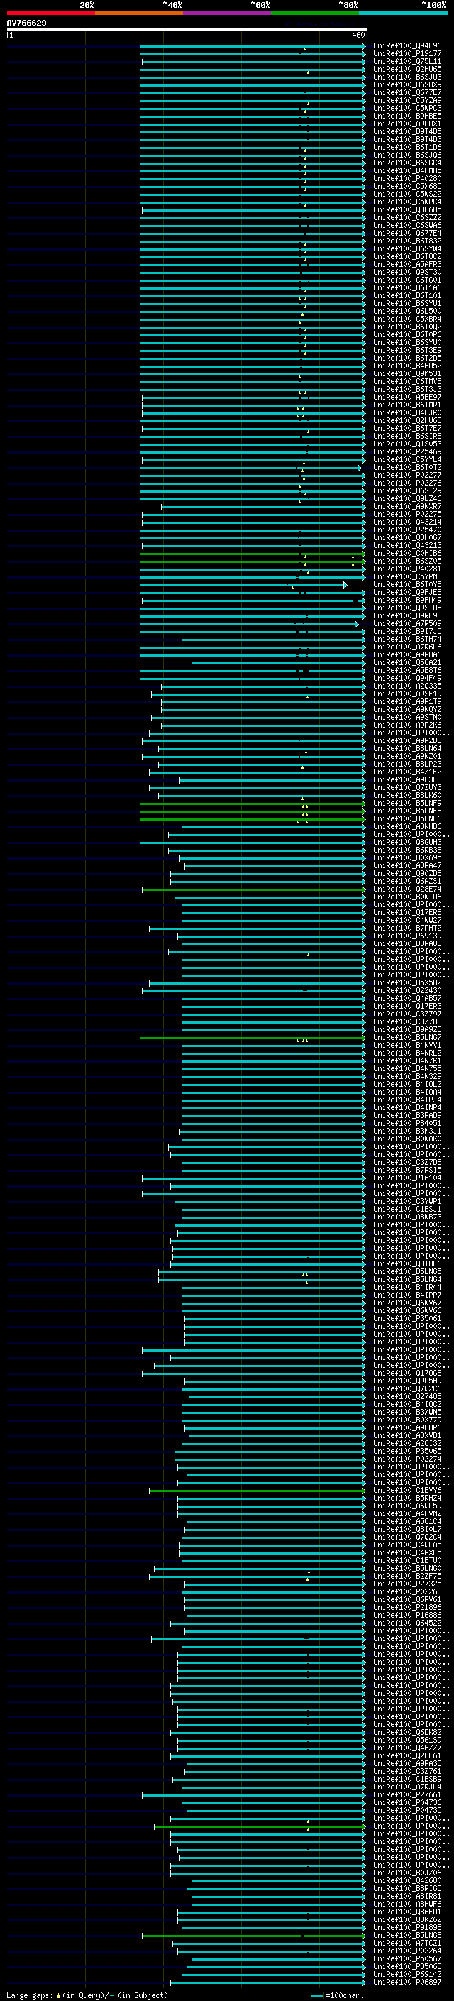Select hit label UniRef100_Q43214
This screenshot has height=2001, width=454.
[x=407, y=522]
